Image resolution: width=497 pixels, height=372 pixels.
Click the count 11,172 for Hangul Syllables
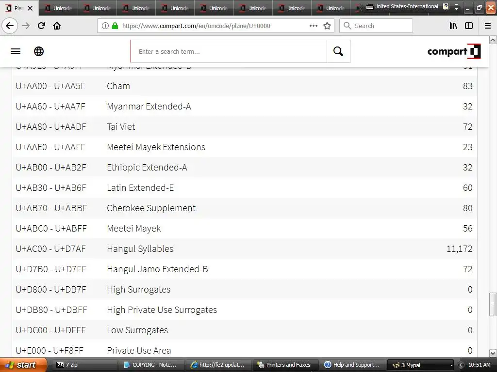(x=459, y=249)
